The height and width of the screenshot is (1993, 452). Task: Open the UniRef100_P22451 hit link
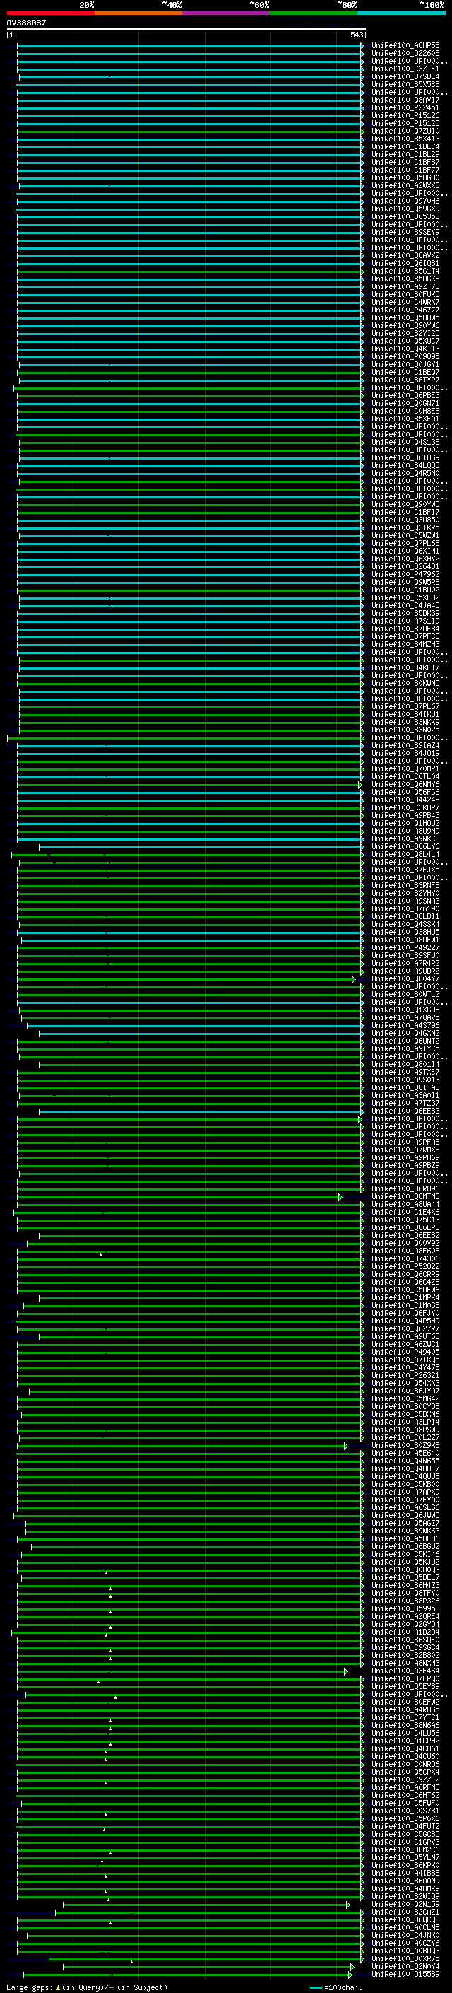tap(405, 107)
